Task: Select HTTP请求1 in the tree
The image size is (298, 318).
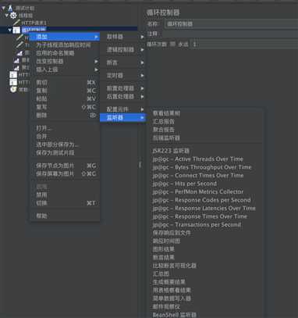Action: [34, 23]
